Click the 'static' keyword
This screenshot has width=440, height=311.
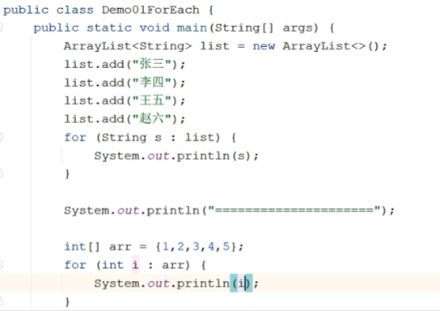(x=109, y=28)
